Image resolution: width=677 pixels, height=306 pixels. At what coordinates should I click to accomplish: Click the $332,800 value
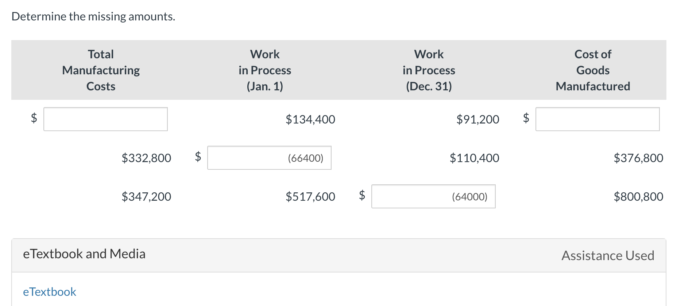(146, 158)
